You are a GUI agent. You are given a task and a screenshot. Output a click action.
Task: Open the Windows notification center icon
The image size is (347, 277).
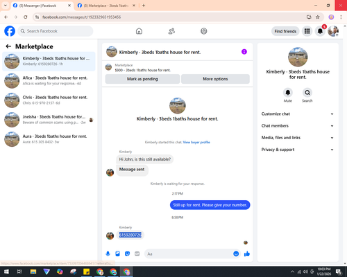pyautogui.click(x=339, y=271)
